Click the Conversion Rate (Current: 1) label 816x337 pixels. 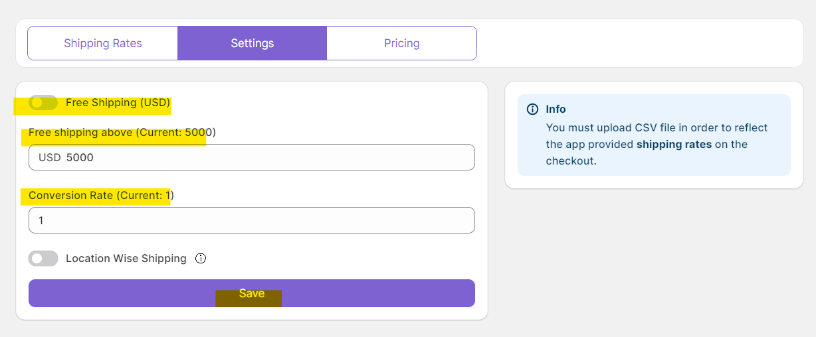[101, 195]
